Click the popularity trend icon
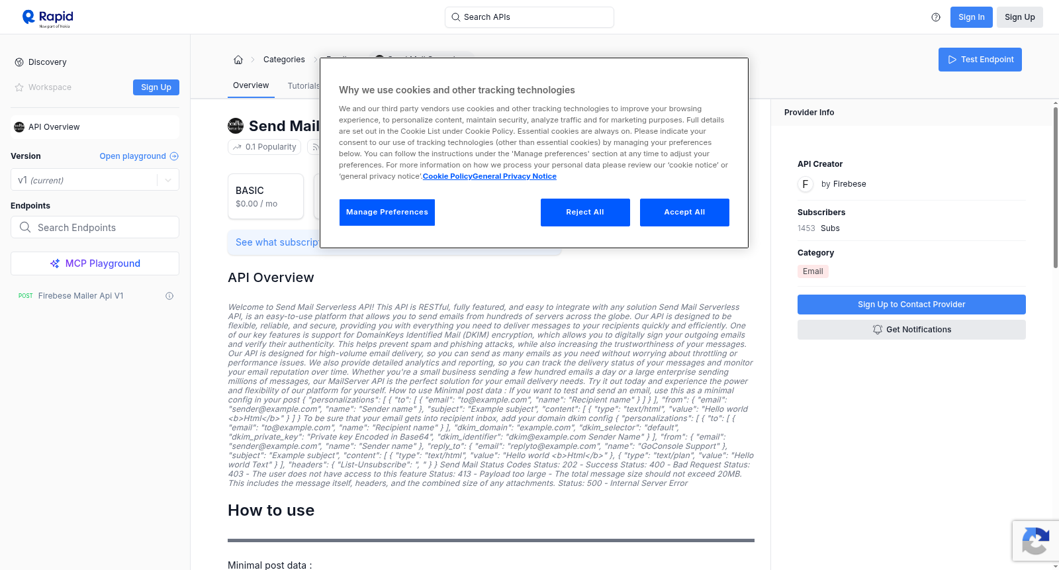This screenshot has height=570, width=1059. point(237,147)
